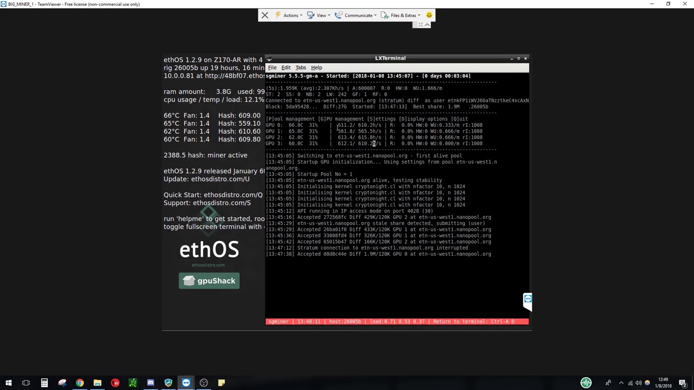Click the gpuShack logo button

click(209, 281)
